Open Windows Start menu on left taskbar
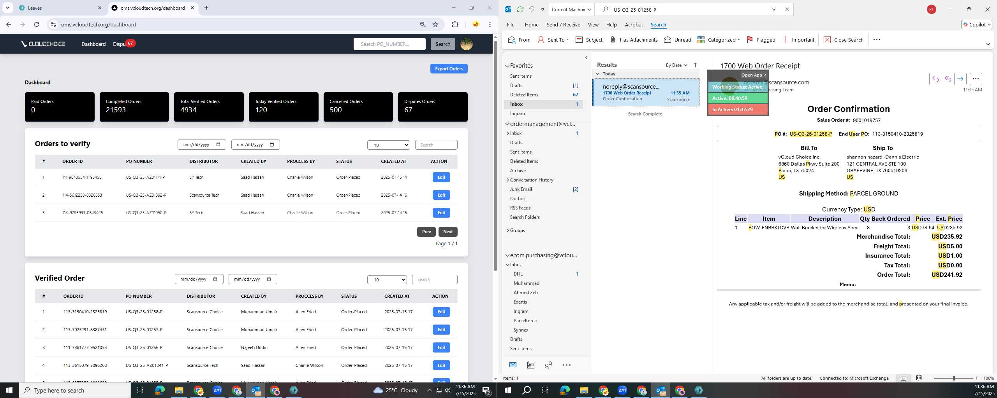 pos(9,390)
